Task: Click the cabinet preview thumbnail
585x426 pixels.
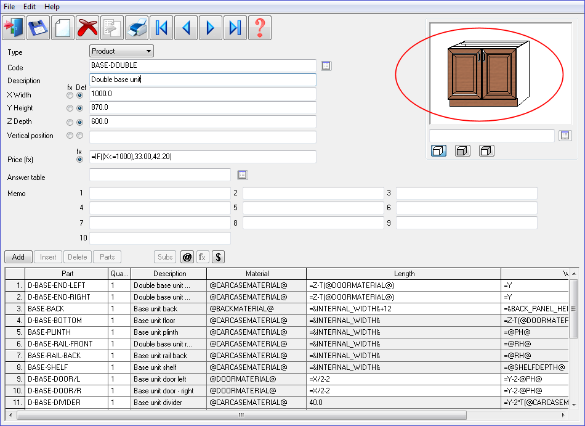Action: click(x=500, y=73)
